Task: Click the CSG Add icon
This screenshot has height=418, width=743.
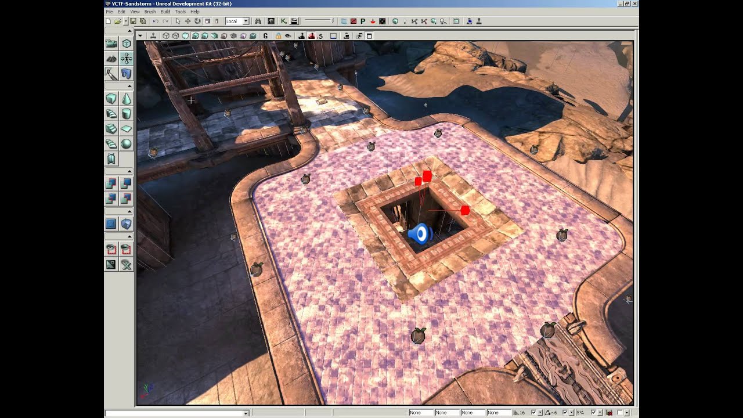Action: click(x=111, y=184)
